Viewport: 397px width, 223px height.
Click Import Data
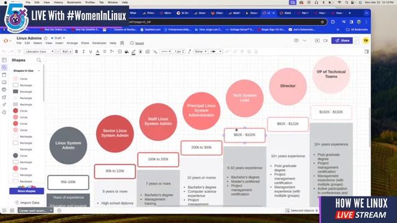[x=27, y=203]
